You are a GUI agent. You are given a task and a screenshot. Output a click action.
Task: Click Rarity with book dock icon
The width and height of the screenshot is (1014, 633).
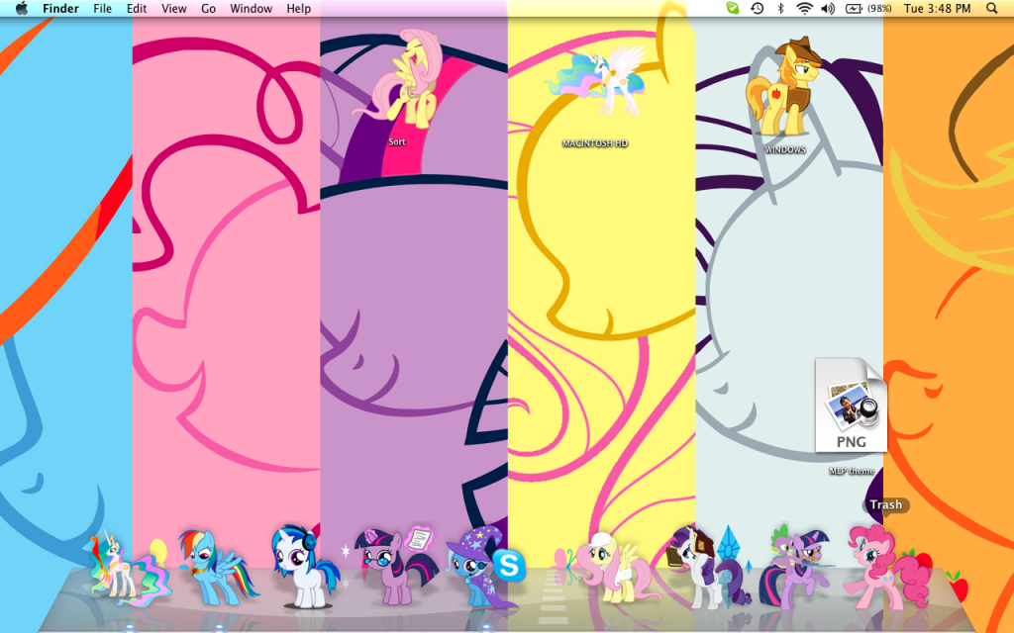coord(708,567)
